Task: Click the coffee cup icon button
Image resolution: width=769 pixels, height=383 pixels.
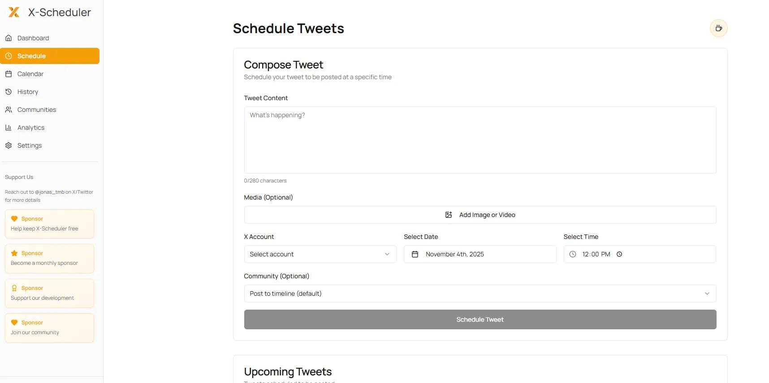Action: [x=718, y=28]
